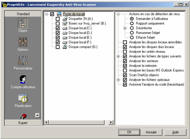Click the Actions en cas de détection de virus label

(154, 14)
